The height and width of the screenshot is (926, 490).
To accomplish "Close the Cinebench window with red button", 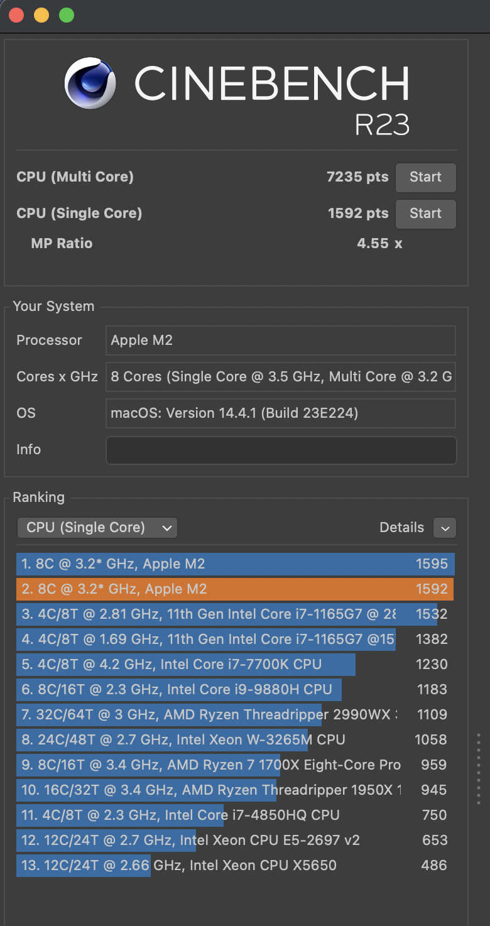I will 16,15.
